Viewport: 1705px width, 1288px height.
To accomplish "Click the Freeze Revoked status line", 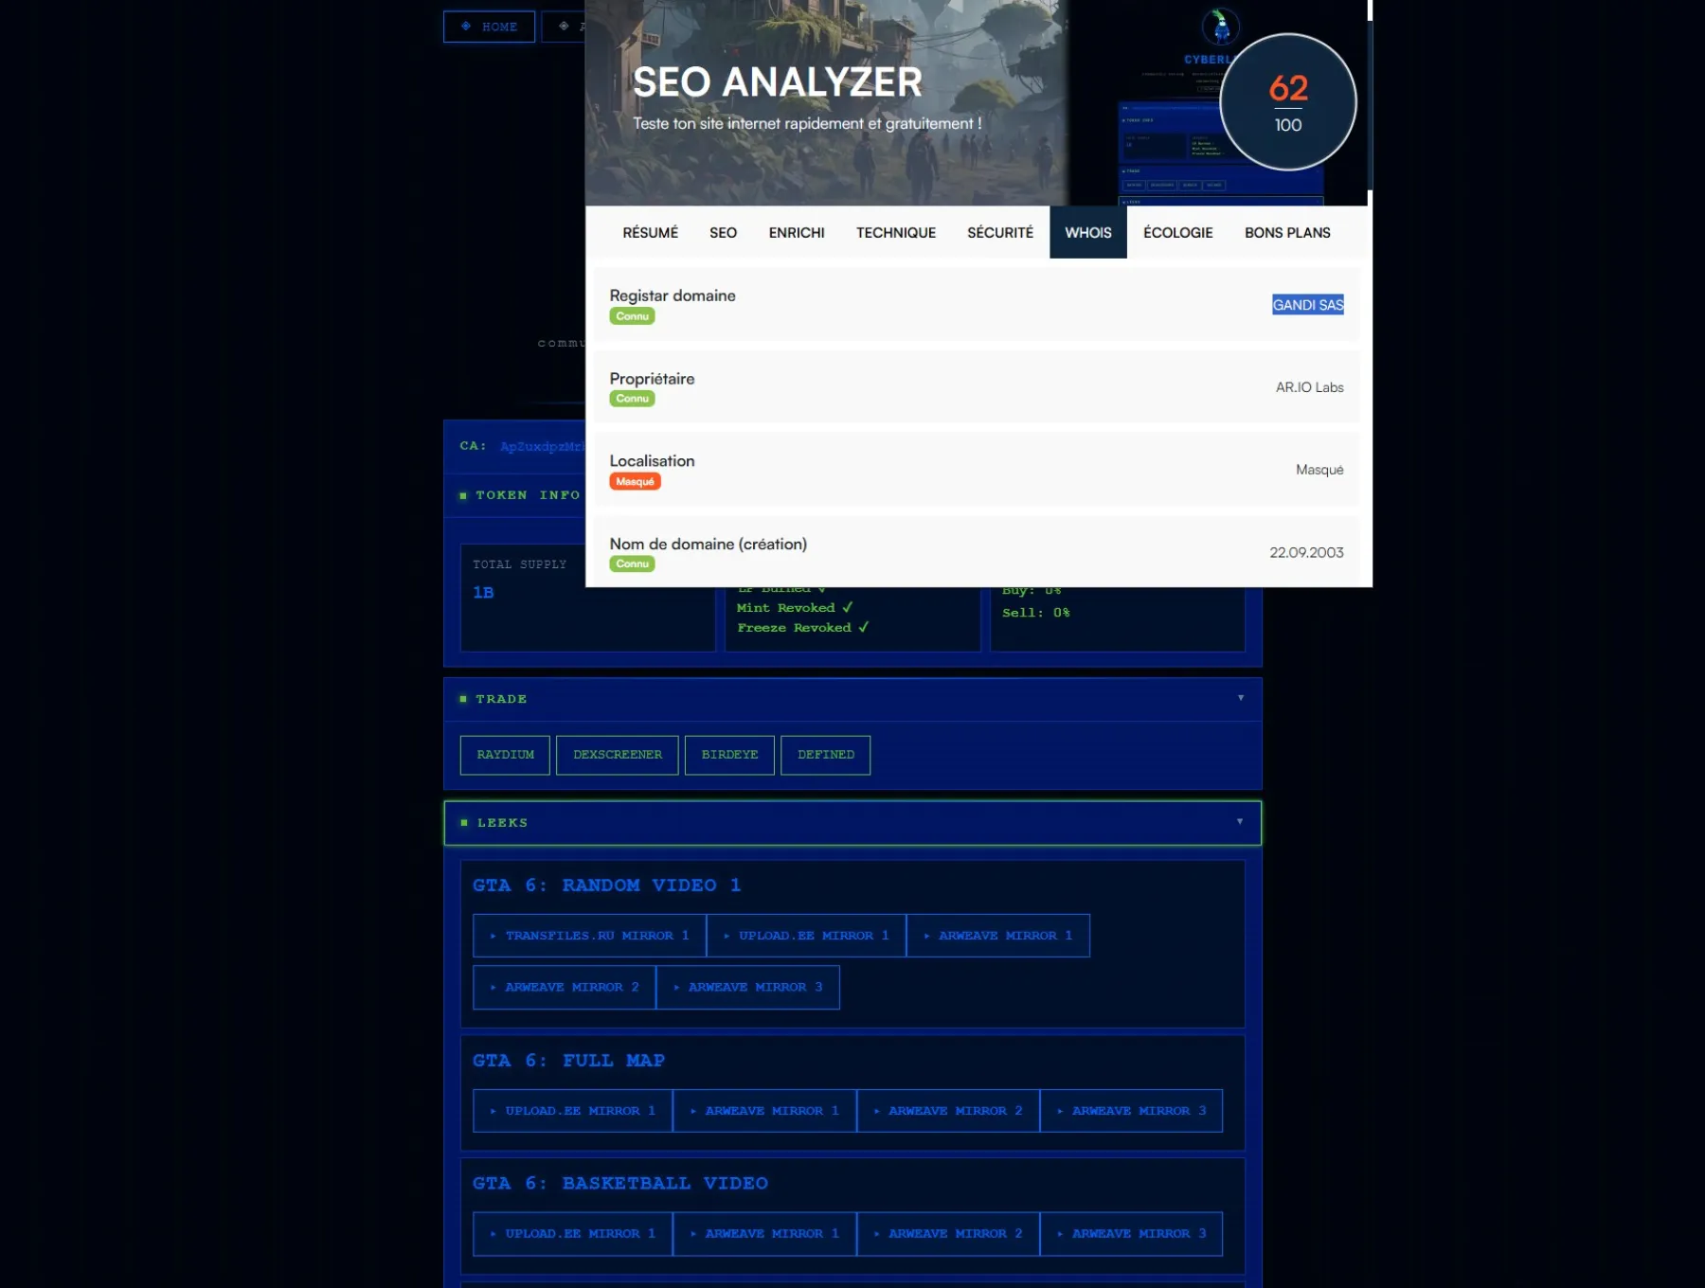I will [x=803, y=628].
